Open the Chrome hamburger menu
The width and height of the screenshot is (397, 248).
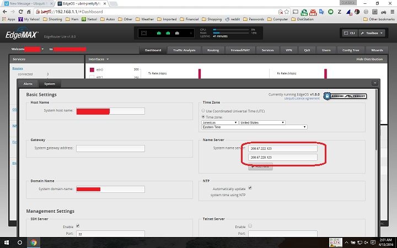coord(391,10)
